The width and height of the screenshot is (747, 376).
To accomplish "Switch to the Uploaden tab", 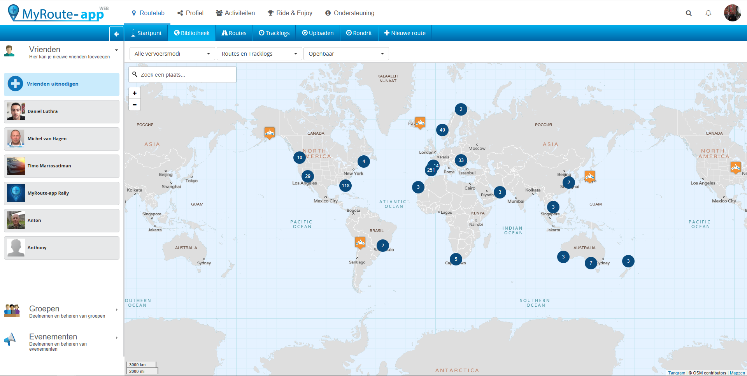I will (x=318, y=33).
